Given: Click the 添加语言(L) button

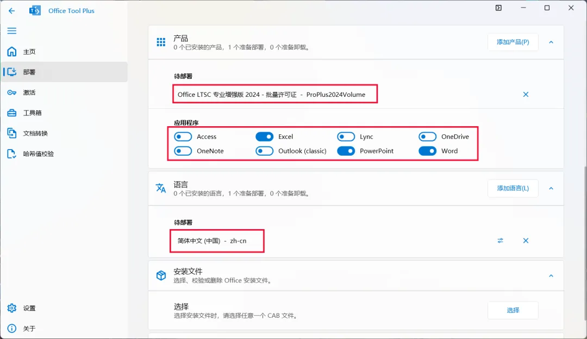Looking at the screenshot, I should [x=513, y=188].
